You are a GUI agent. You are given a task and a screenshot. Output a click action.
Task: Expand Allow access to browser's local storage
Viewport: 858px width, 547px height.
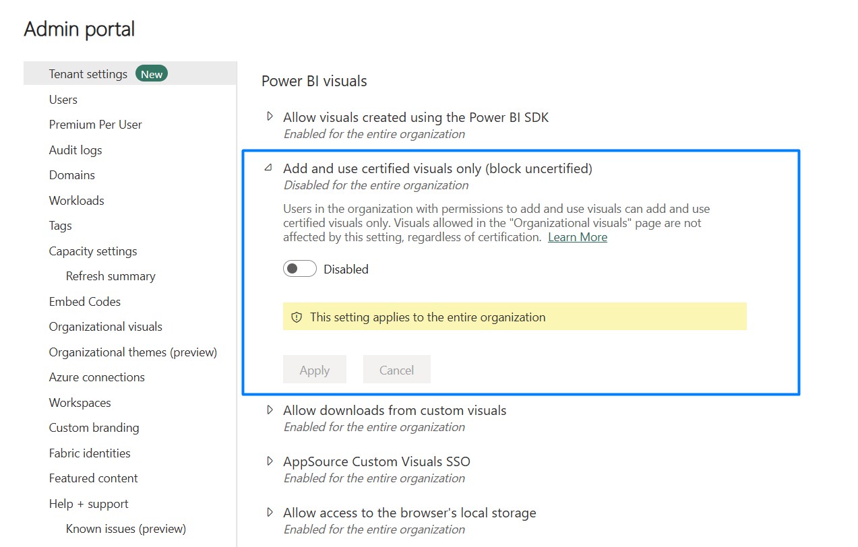[270, 513]
